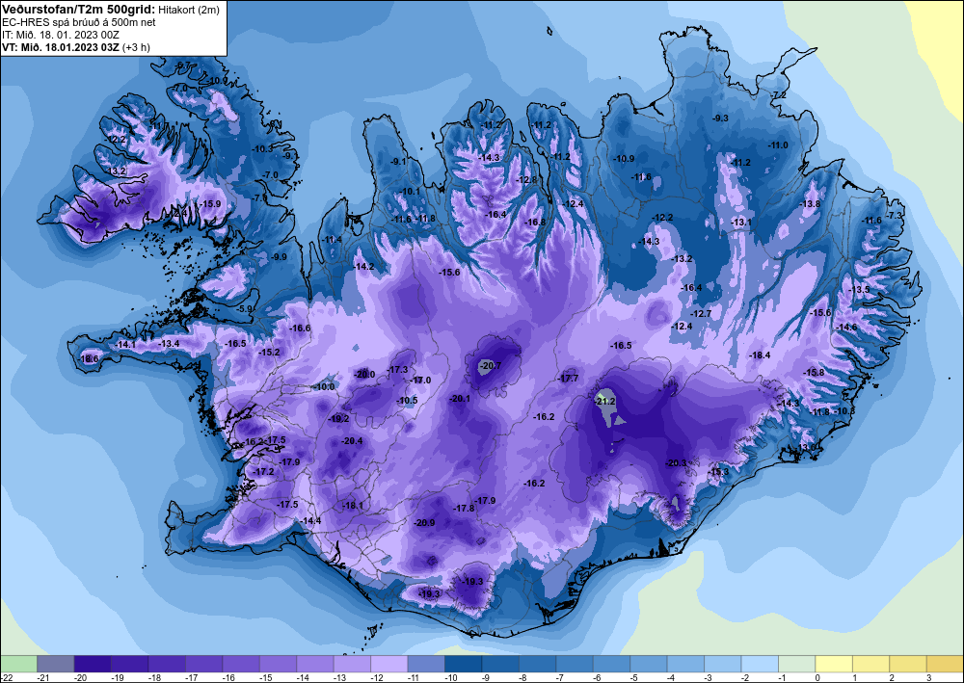Click the -21.2 temperature label on the map
The height and width of the screenshot is (683, 964).
pos(605,401)
